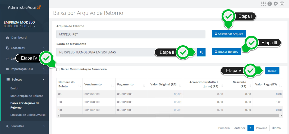Screen dimensions: 289x134
Task: Collapse the Boletos menu chevron
Action: pyautogui.click(x=44, y=79)
